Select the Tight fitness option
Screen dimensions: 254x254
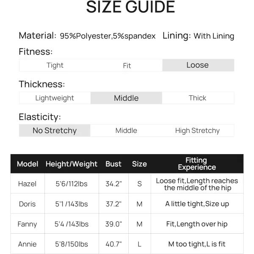55,65
